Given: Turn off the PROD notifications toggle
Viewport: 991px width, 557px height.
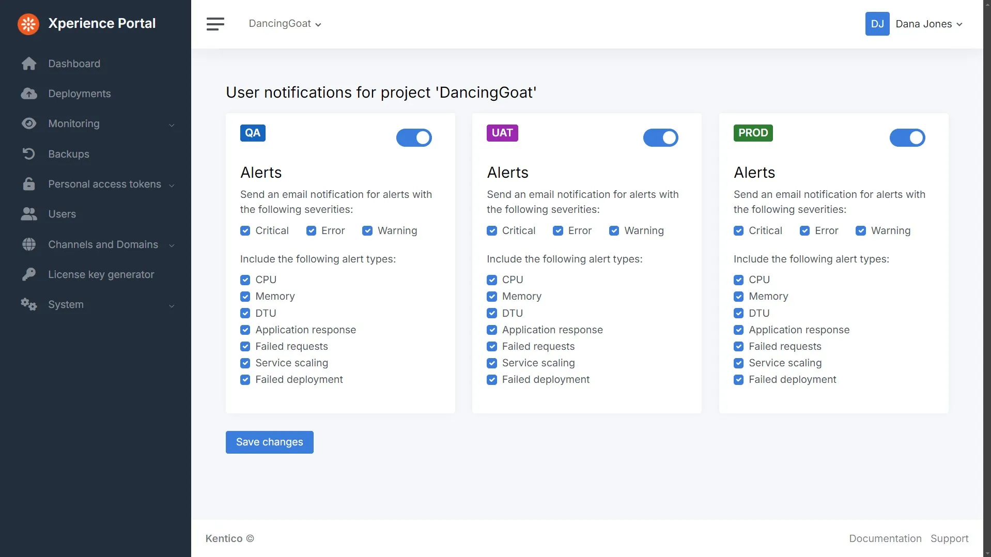Looking at the screenshot, I should pyautogui.click(x=907, y=138).
